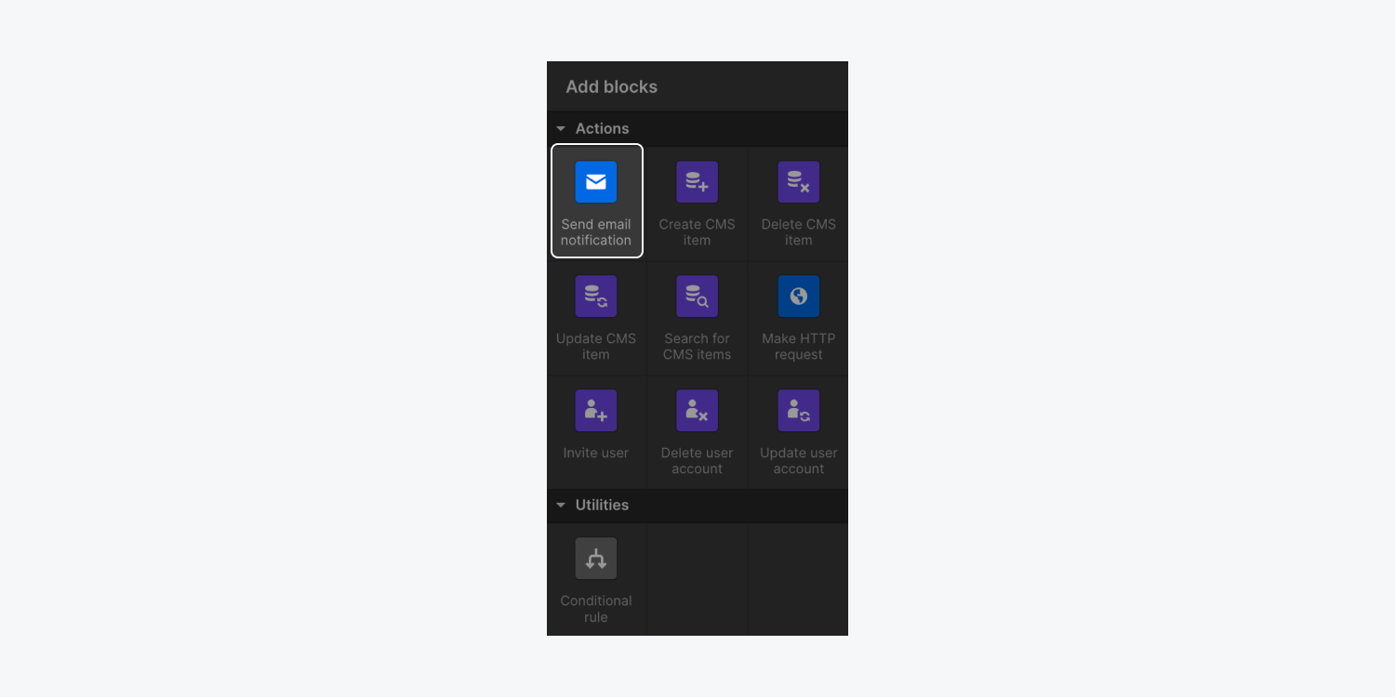Viewport: 1396px width, 698px height.
Task: Add the Conditional rule utility block
Action: pyautogui.click(x=596, y=580)
